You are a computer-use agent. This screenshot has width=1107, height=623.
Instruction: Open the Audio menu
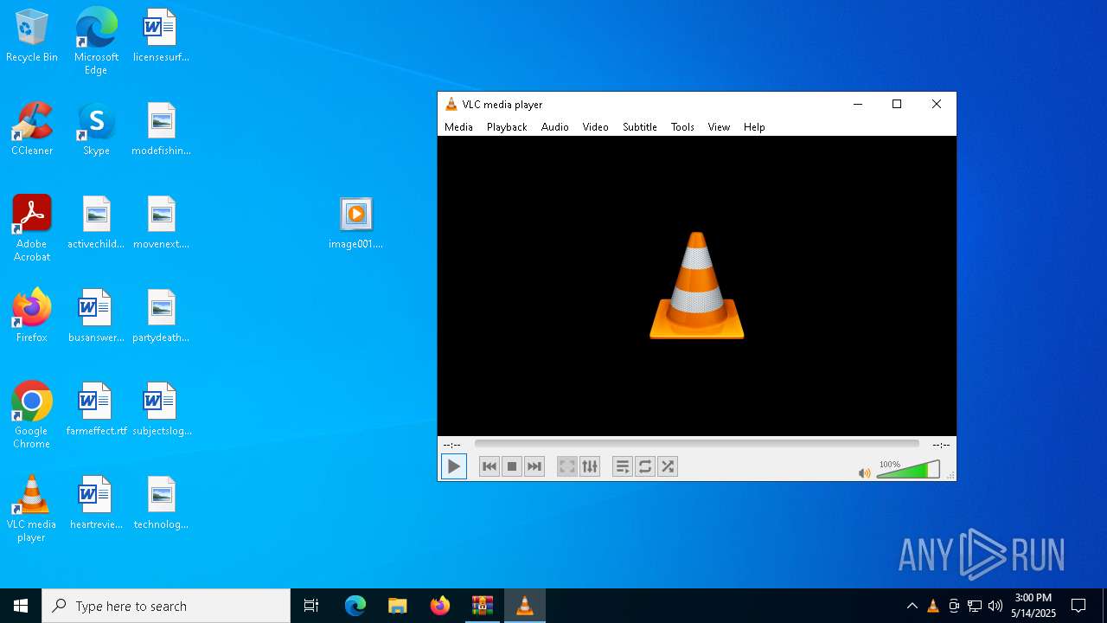coord(554,126)
